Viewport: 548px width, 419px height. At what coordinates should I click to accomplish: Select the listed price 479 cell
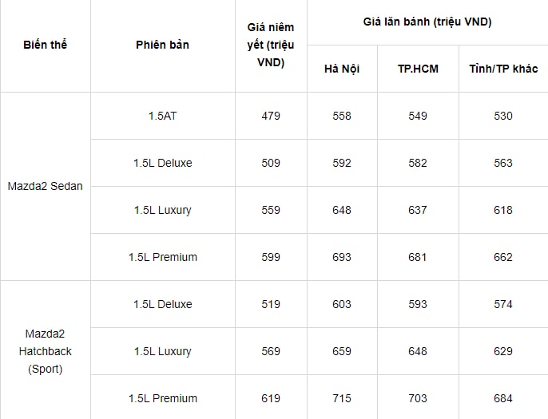pyautogui.click(x=271, y=116)
